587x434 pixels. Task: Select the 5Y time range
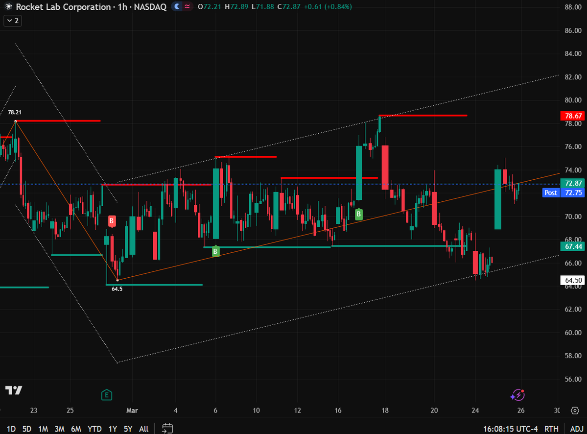128,429
